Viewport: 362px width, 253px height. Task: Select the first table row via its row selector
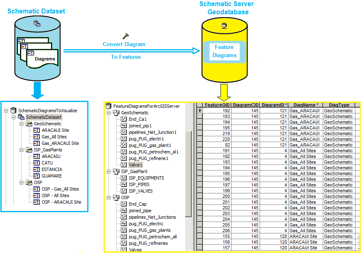[200, 110]
